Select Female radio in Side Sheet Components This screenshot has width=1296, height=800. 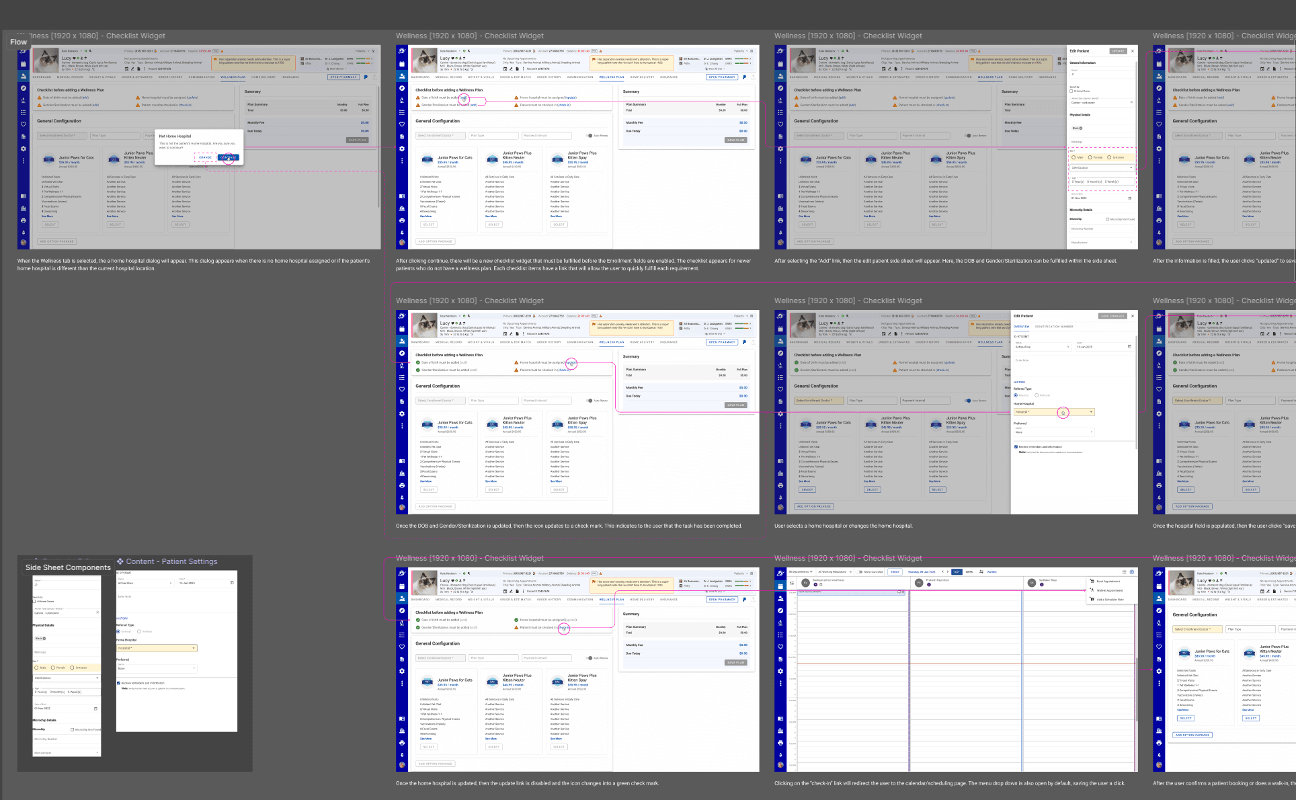[54, 668]
